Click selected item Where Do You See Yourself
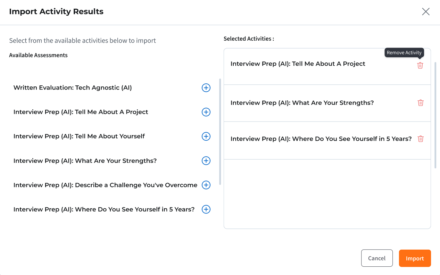This screenshot has width=440, height=275. pos(321,139)
